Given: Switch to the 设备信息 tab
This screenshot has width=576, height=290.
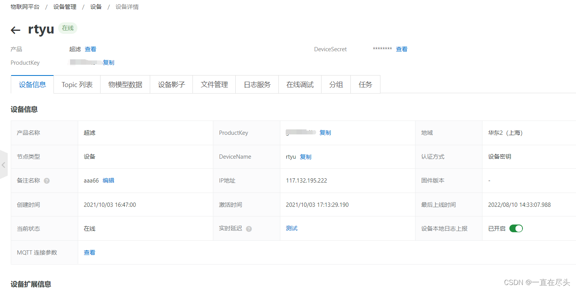Looking at the screenshot, I should click(32, 84).
